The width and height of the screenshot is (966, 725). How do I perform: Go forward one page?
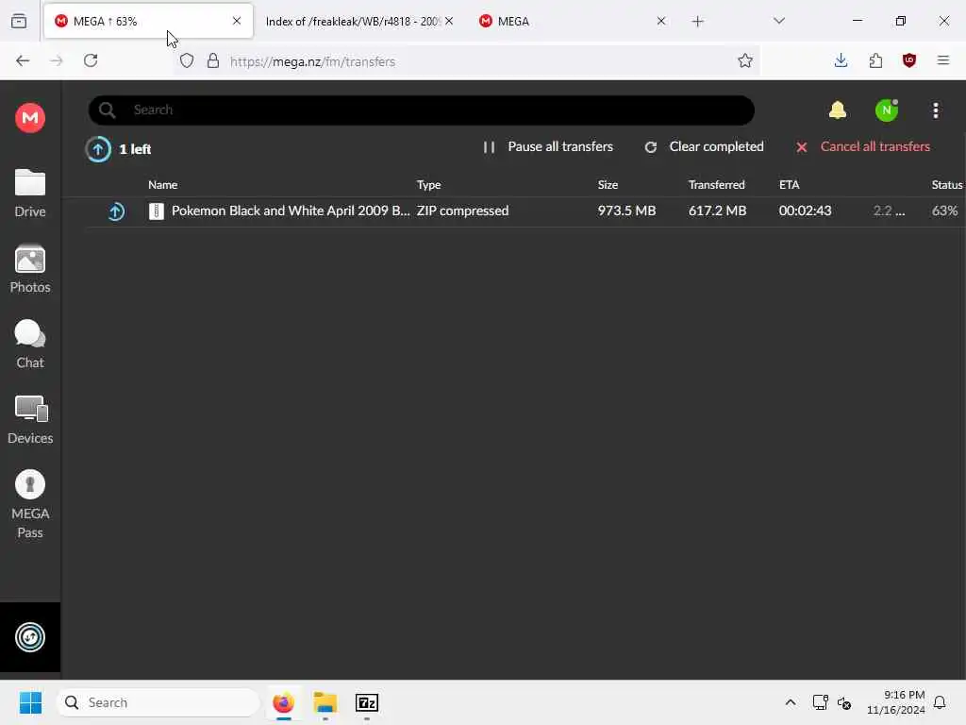coord(56,60)
